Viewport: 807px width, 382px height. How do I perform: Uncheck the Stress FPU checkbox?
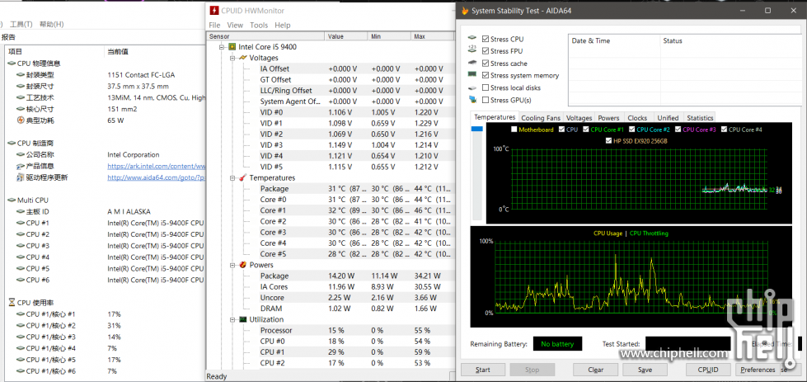pos(486,51)
